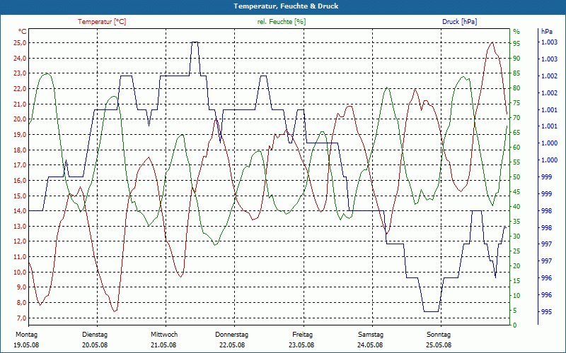Image resolution: width=566 pixels, height=353 pixels.
Task: Click the green '15' humidity axis value
Action: pyautogui.click(x=516, y=280)
